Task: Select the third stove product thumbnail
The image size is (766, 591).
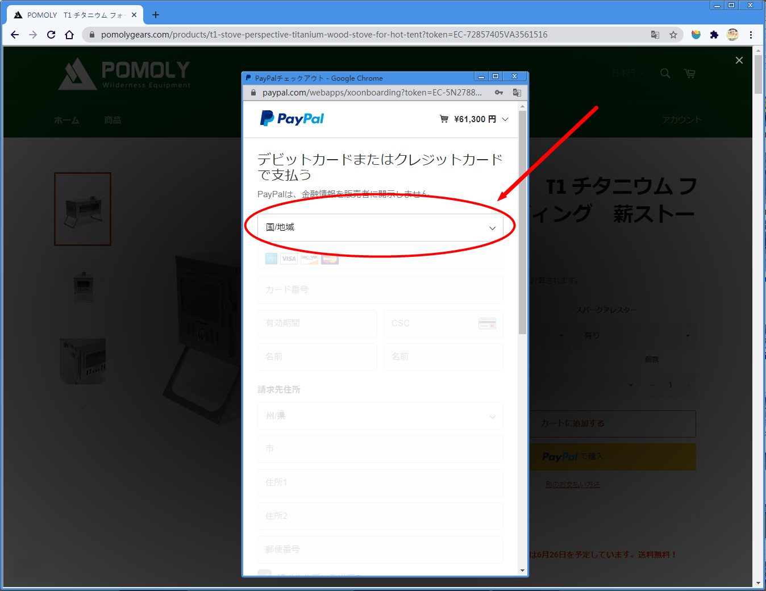Action: click(x=83, y=361)
